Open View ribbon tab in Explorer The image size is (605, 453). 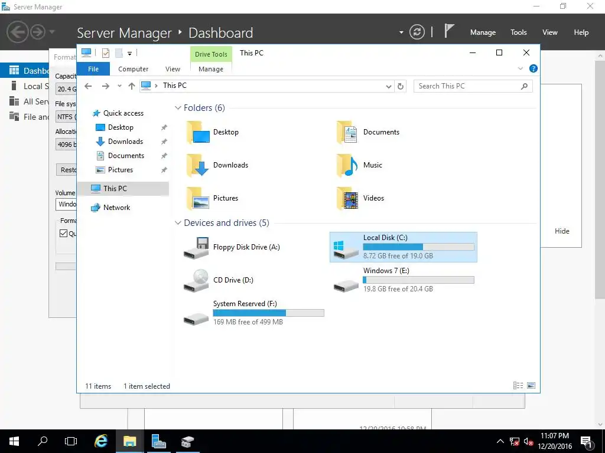pos(173,69)
